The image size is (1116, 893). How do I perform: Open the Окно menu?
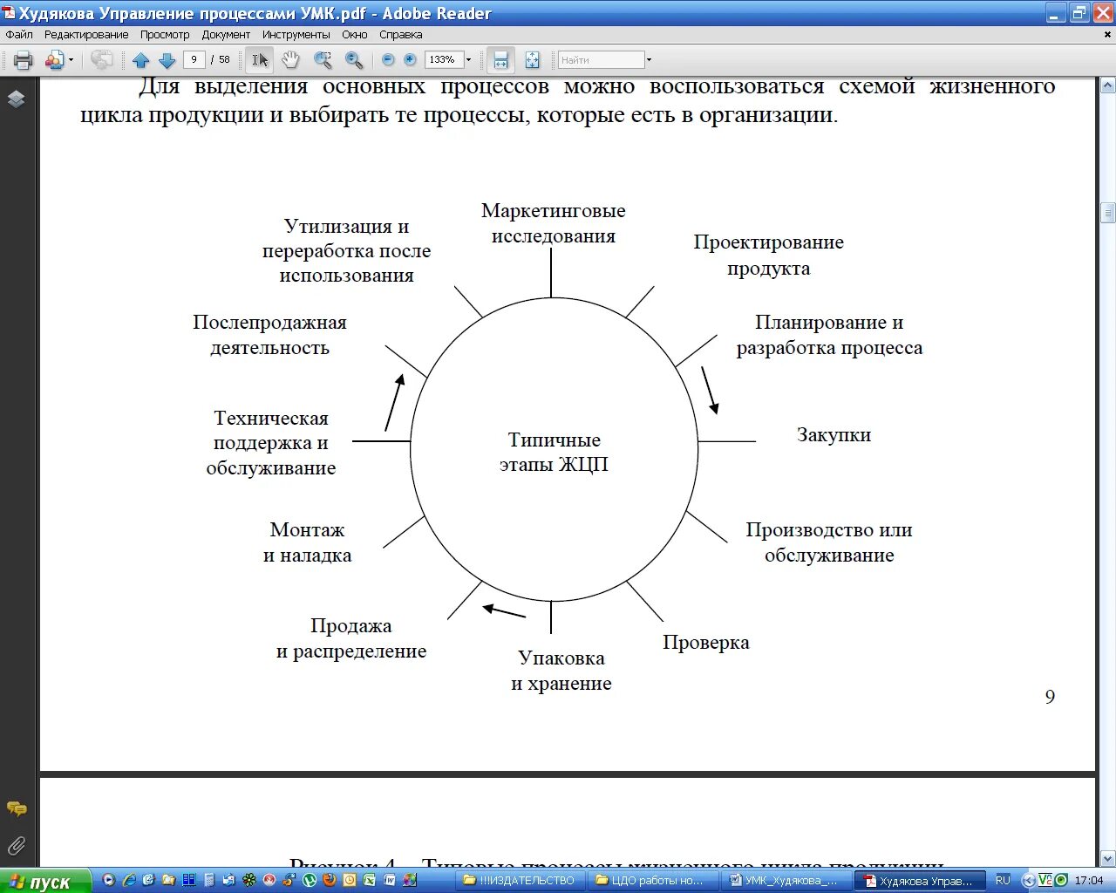coord(355,35)
